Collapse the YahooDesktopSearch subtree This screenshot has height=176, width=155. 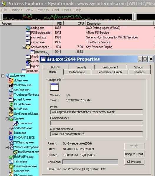[7, 148]
